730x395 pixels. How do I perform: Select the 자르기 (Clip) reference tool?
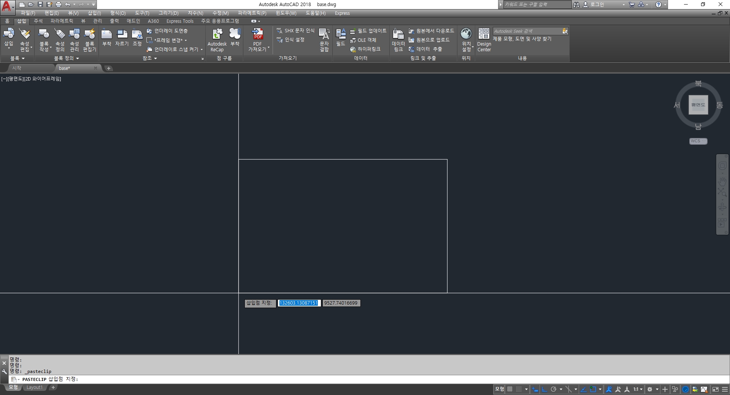[x=122, y=38]
